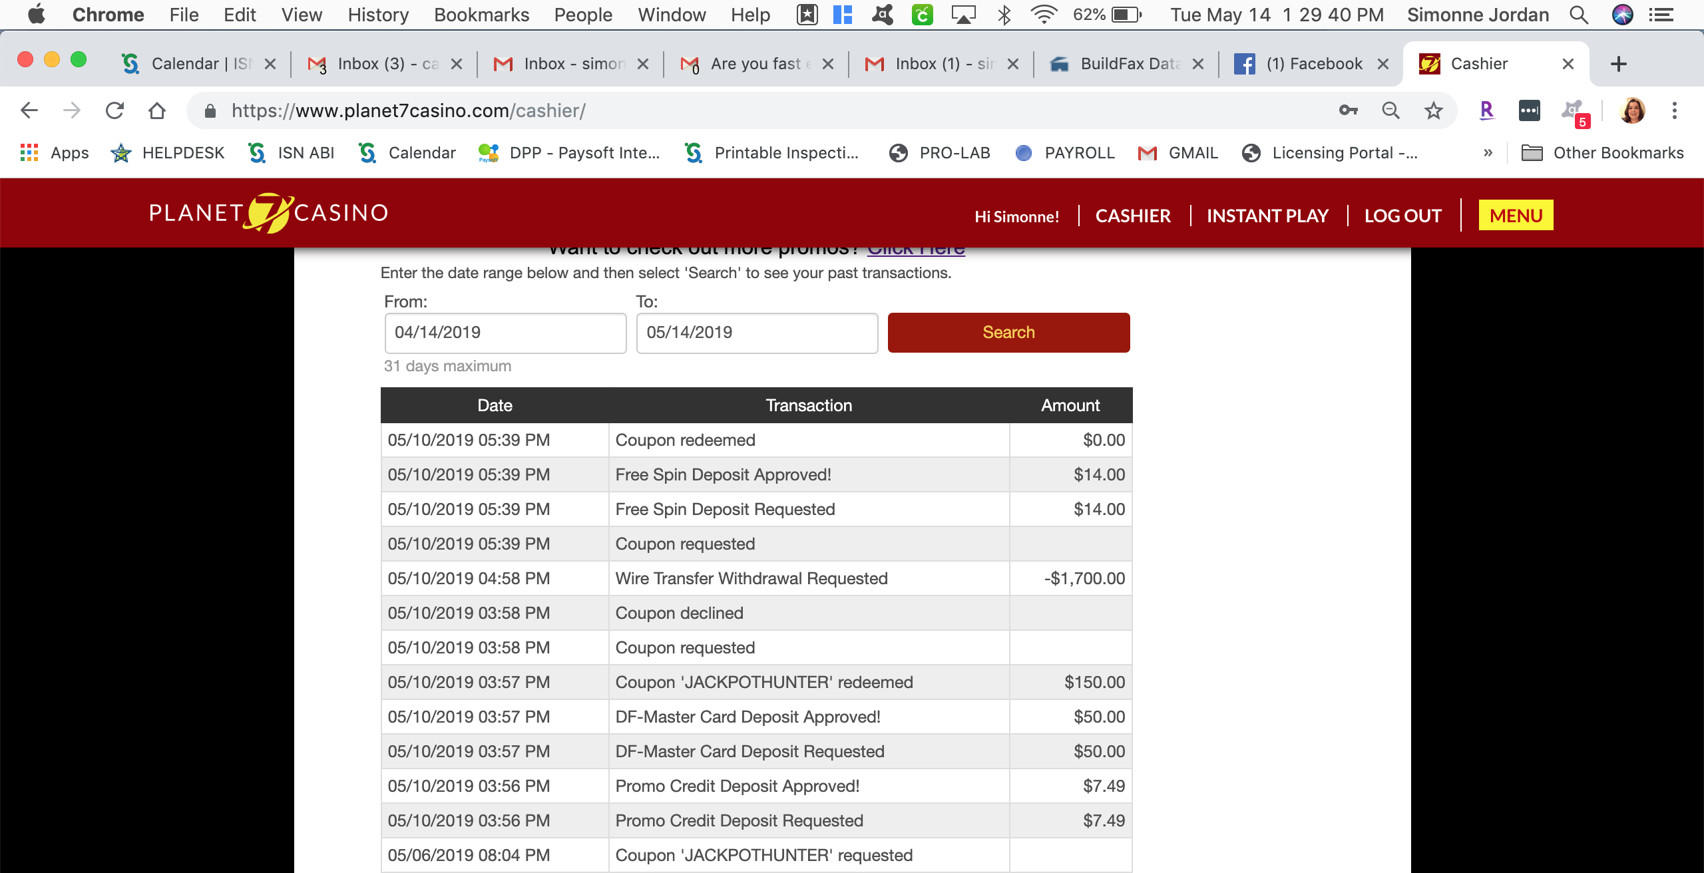
Task: Open the saved password key icon
Action: click(x=1349, y=110)
